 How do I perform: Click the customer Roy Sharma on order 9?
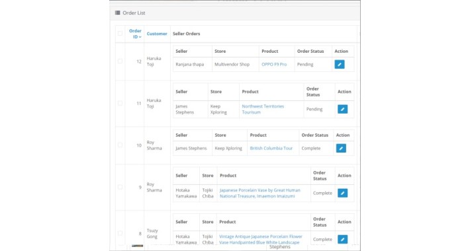(154, 187)
